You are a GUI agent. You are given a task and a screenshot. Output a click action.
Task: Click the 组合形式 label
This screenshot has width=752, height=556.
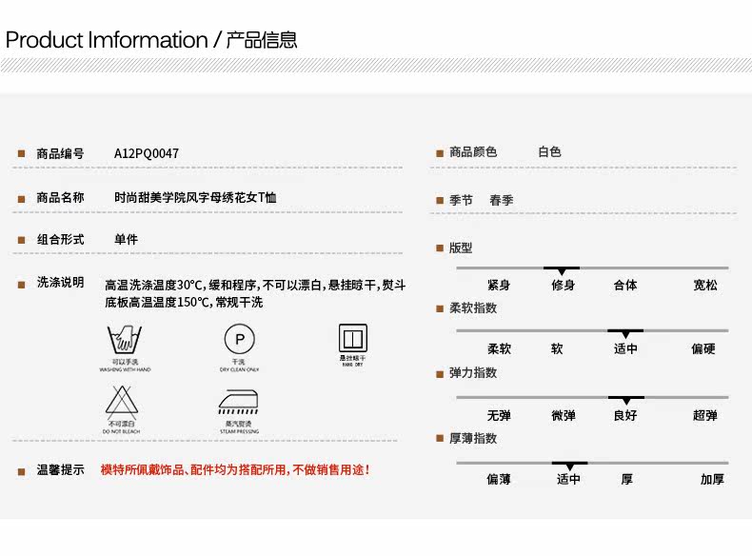60,239
